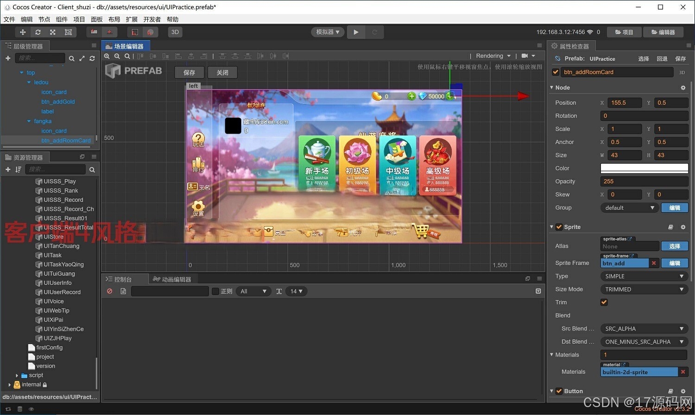
Task: Toggle the local/world coordinate gizmo
Action: (x=110, y=32)
